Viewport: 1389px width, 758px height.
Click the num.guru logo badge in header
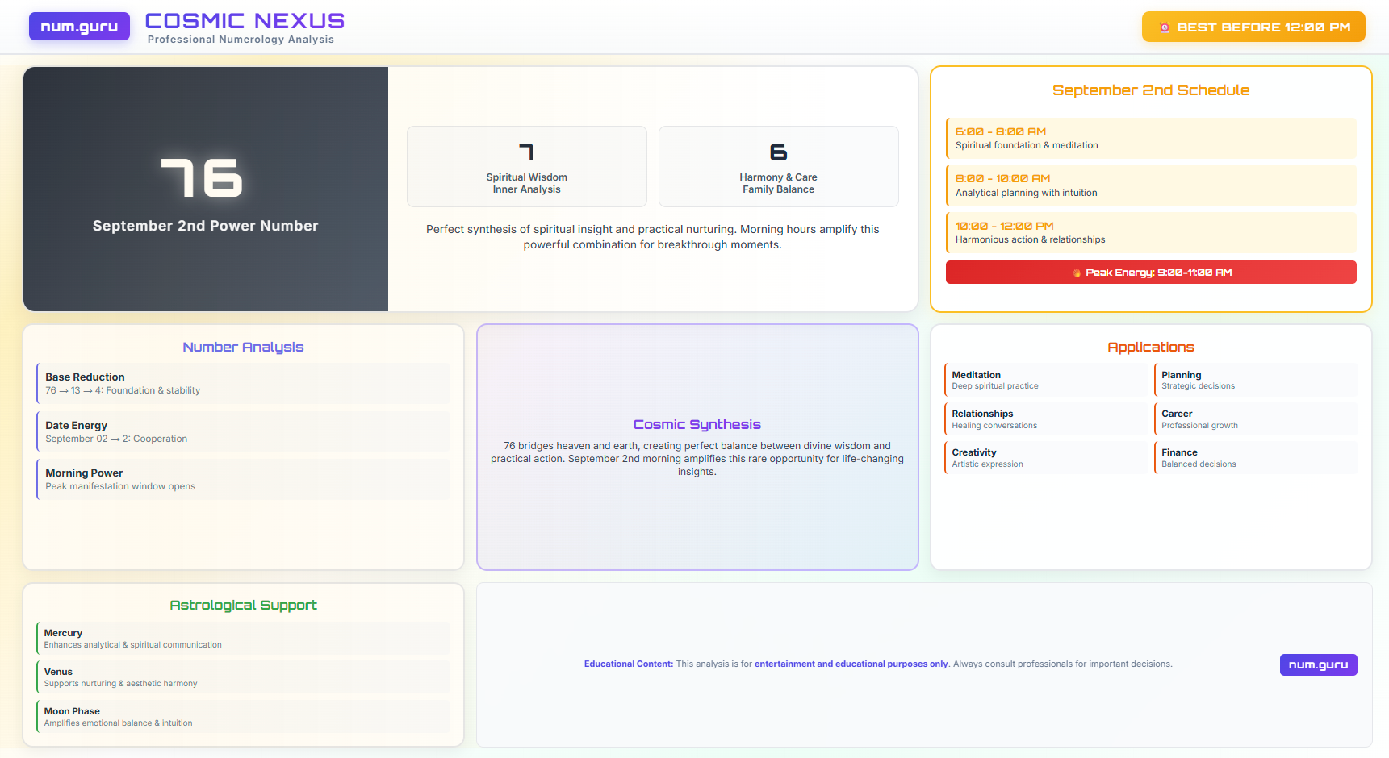coord(79,27)
